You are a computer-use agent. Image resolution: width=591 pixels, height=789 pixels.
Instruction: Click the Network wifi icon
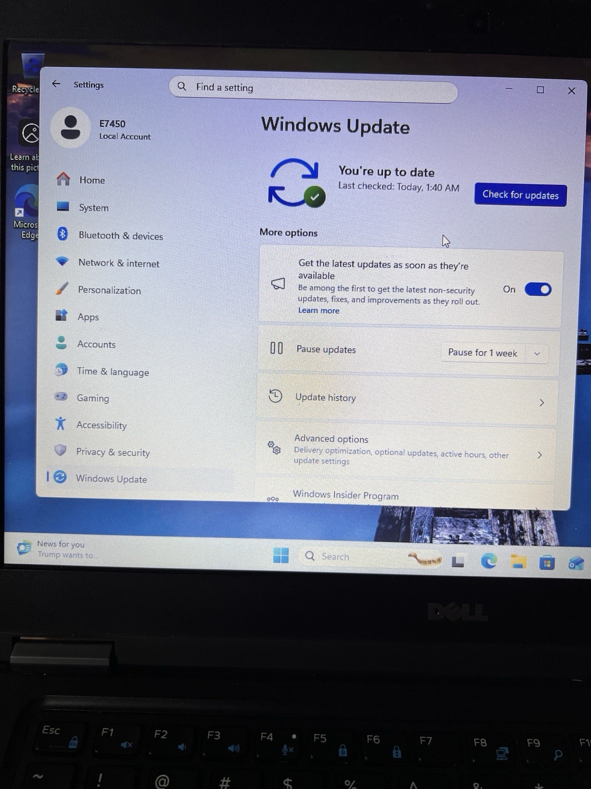pos(62,261)
